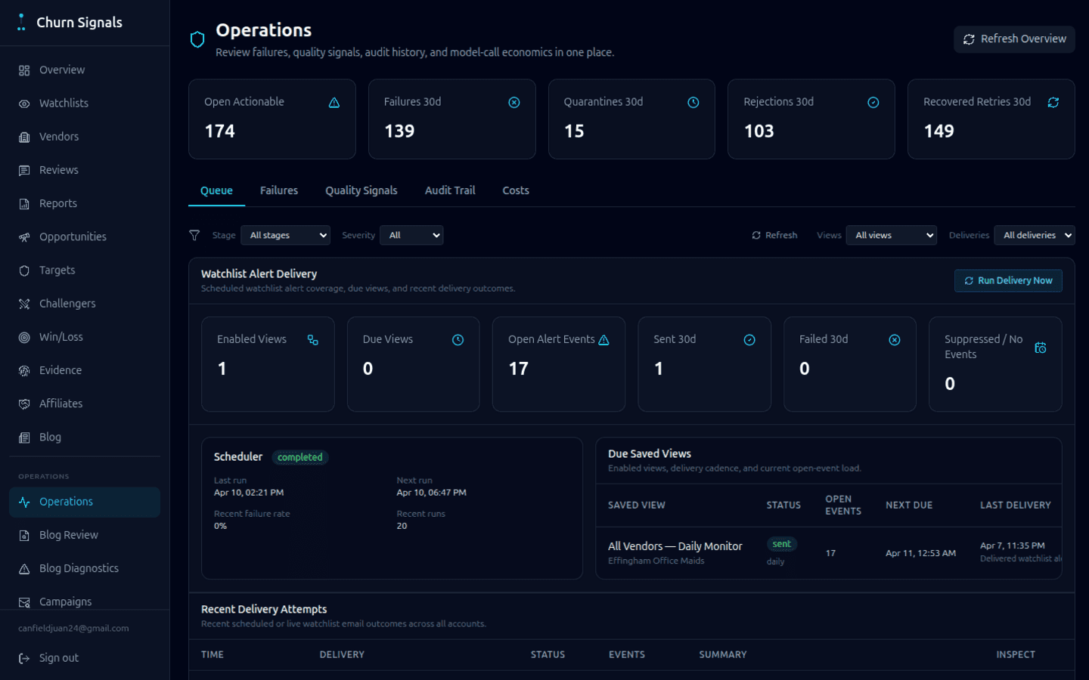Open the Deliveries filter dropdown
1089x680 pixels.
[x=1035, y=235]
